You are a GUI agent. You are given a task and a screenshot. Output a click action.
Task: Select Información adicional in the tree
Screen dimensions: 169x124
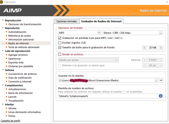click(x=21, y=40)
